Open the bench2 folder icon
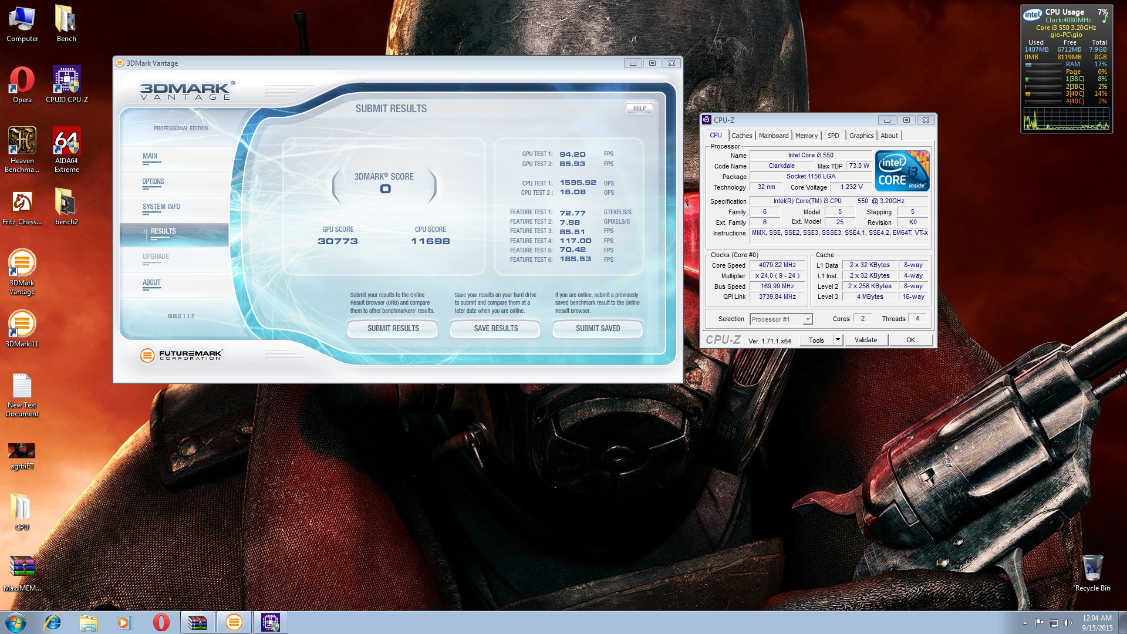This screenshot has width=1127, height=634. (x=66, y=208)
